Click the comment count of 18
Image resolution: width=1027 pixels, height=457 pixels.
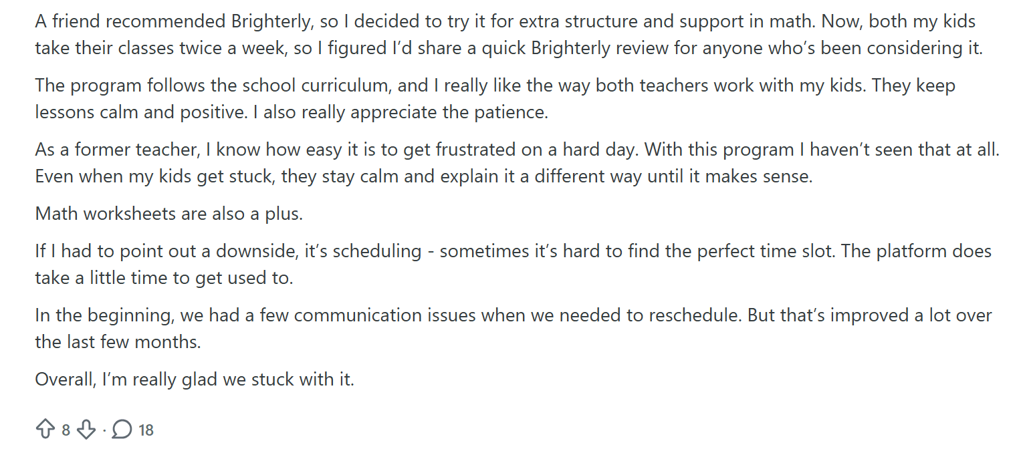pyautogui.click(x=146, y=430)
